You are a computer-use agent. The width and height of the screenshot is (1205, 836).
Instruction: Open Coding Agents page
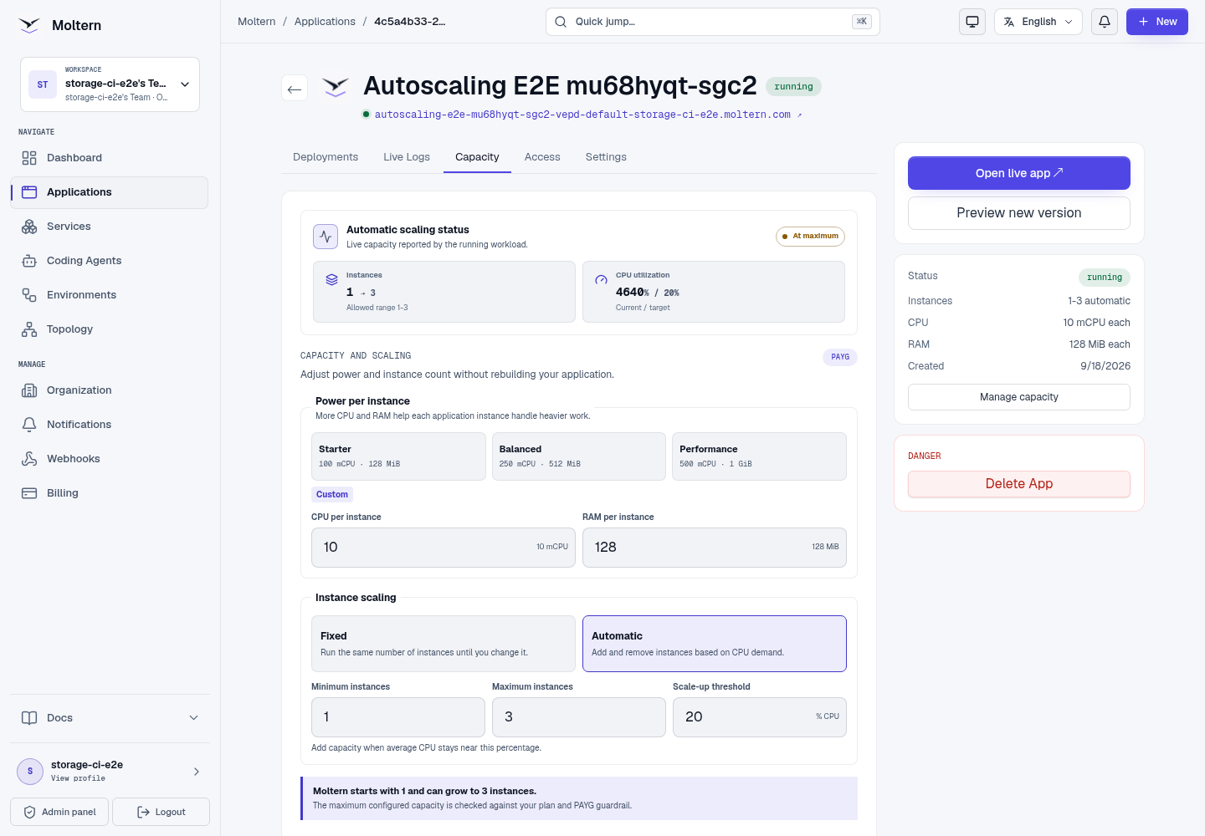109,261
